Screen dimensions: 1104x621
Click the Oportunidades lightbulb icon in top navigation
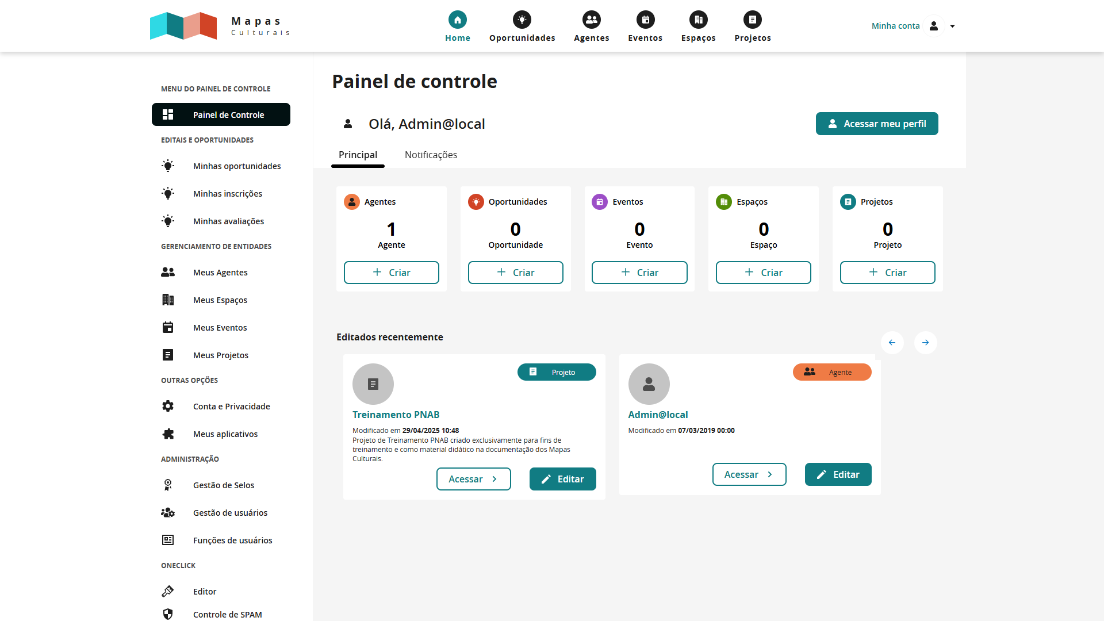coord(522,20)
